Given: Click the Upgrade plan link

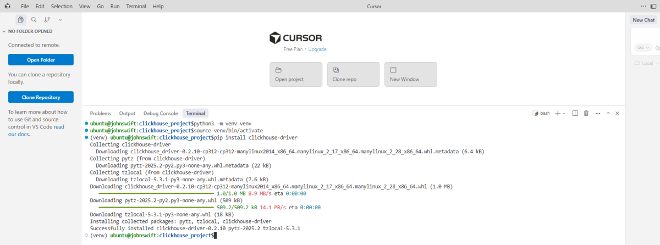Looking at the screenshot, I should 317,49.
